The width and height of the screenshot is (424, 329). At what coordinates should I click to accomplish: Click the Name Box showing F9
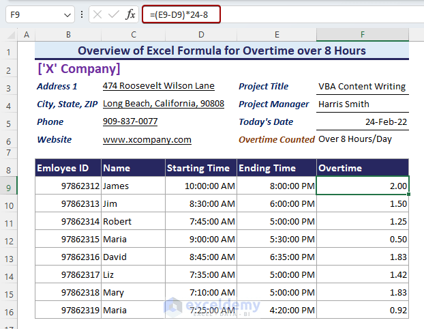(40, 14)
